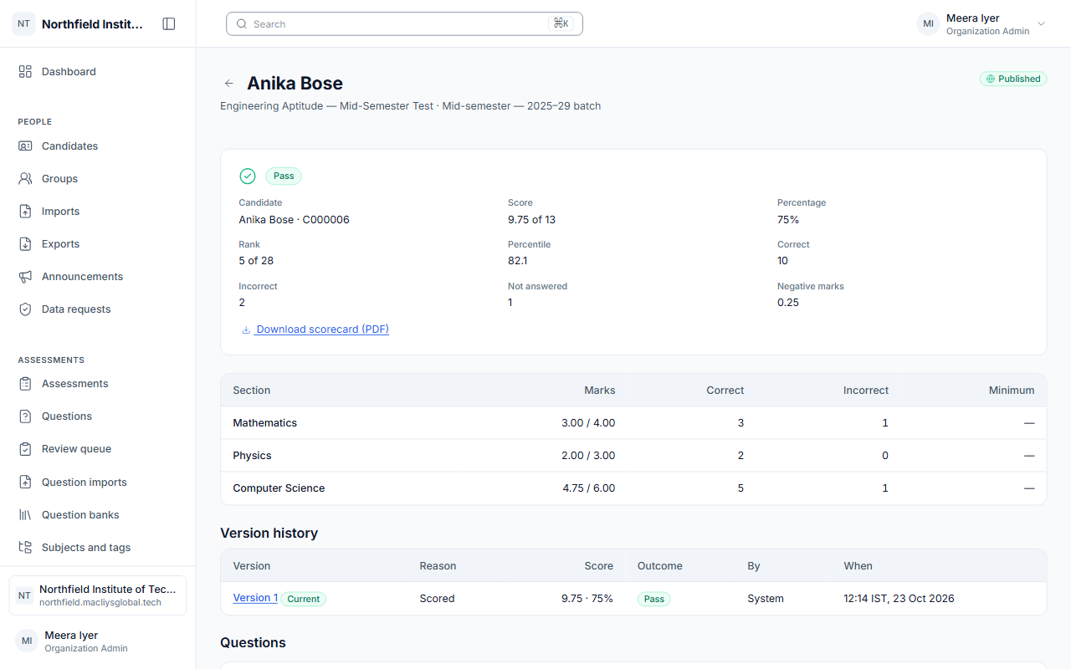Image resolution: width=1071 pixels, height=669 pixels.
Task: Open Review queue in the sidebar
Action: coord(98,449)
